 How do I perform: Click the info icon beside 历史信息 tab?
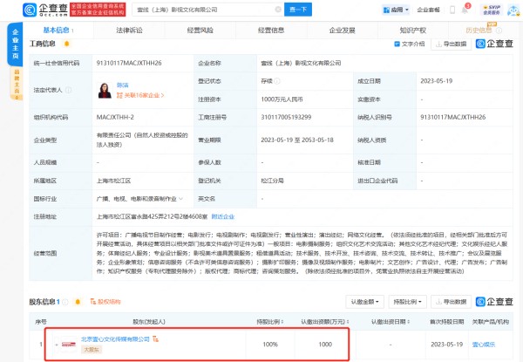click(x=499, y=31)
